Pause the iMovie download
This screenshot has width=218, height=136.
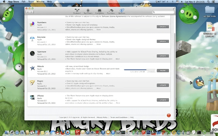162,70
